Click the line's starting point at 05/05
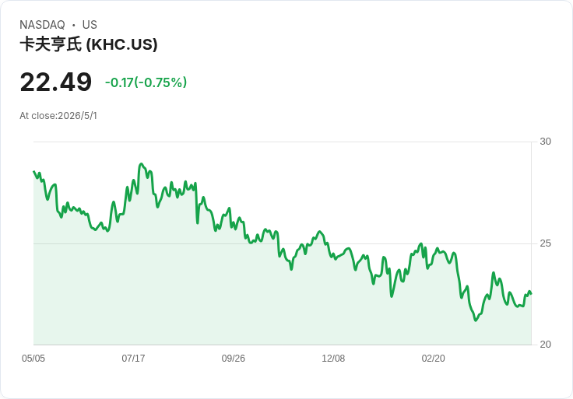The width and height of the screenshot is (573, 399). [34, 171]
